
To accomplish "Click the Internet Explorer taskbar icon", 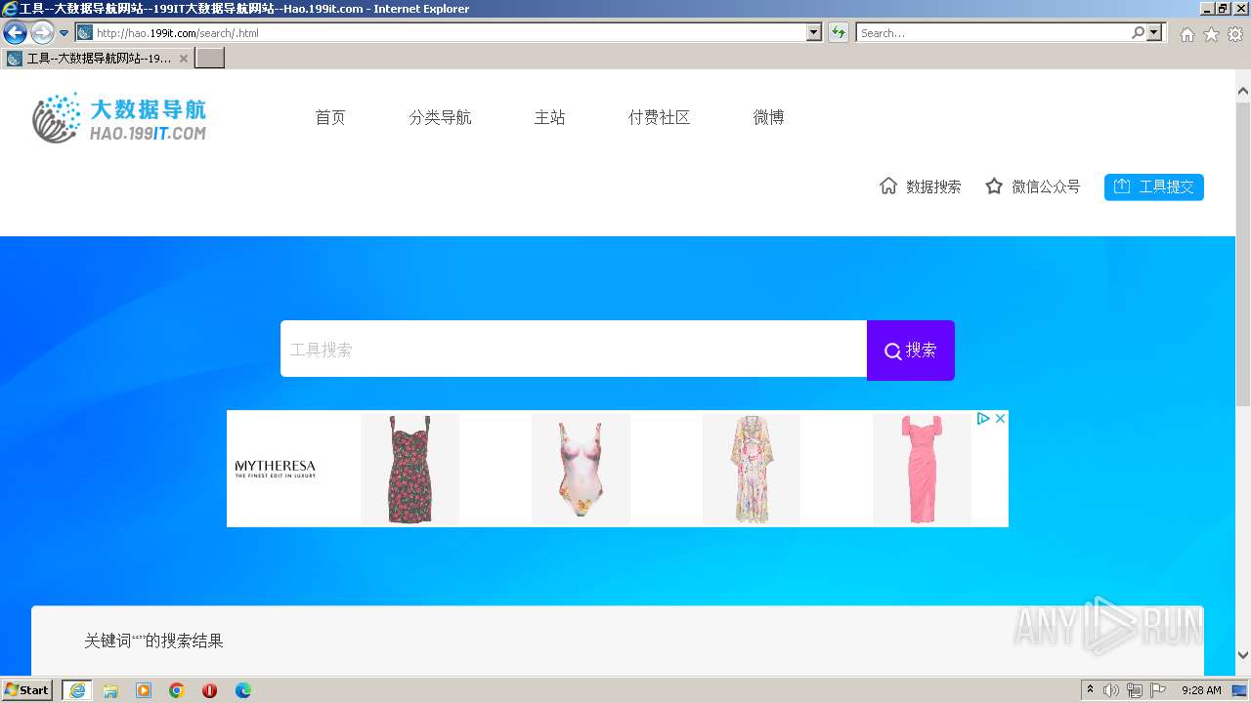I will (77, 690).
